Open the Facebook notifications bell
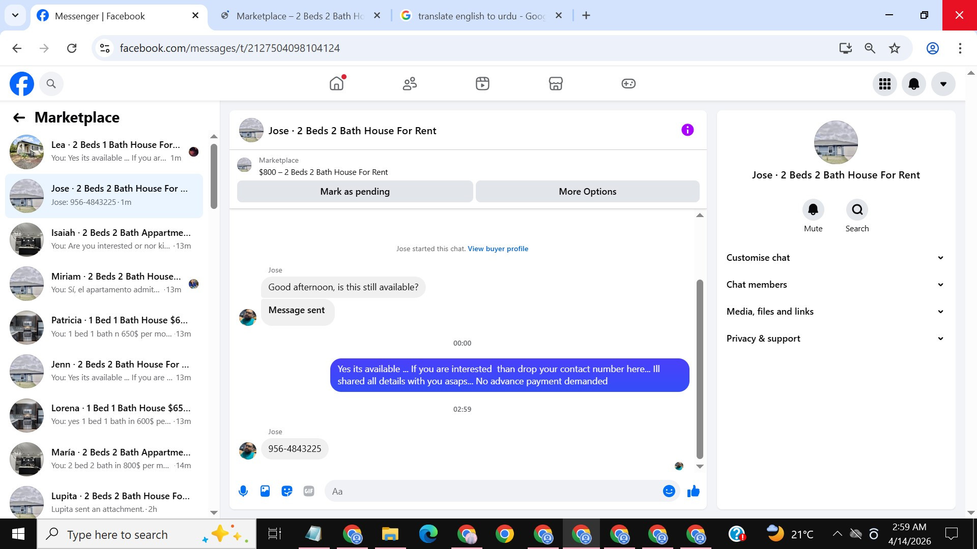977x549 pixels. coord(913,84)
